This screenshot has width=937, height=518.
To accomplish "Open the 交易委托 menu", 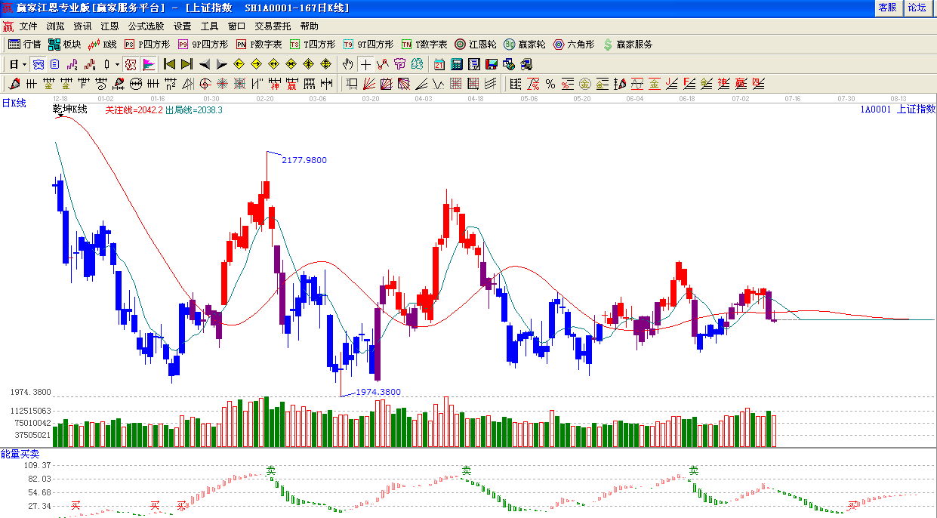I will point(272,26).
